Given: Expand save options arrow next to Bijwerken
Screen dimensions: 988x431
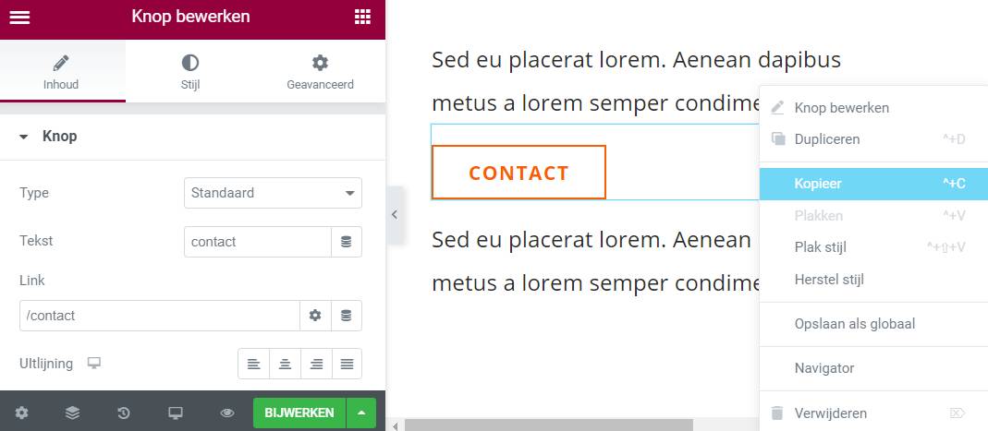Looking at the screenshot, I should (361, 413).
